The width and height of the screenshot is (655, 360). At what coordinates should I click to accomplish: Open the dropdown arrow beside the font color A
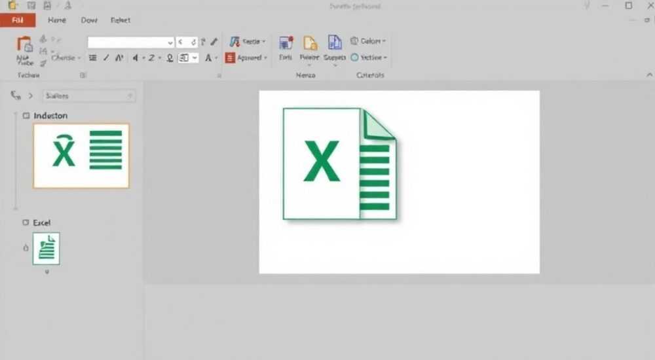(x=216, y=58)
